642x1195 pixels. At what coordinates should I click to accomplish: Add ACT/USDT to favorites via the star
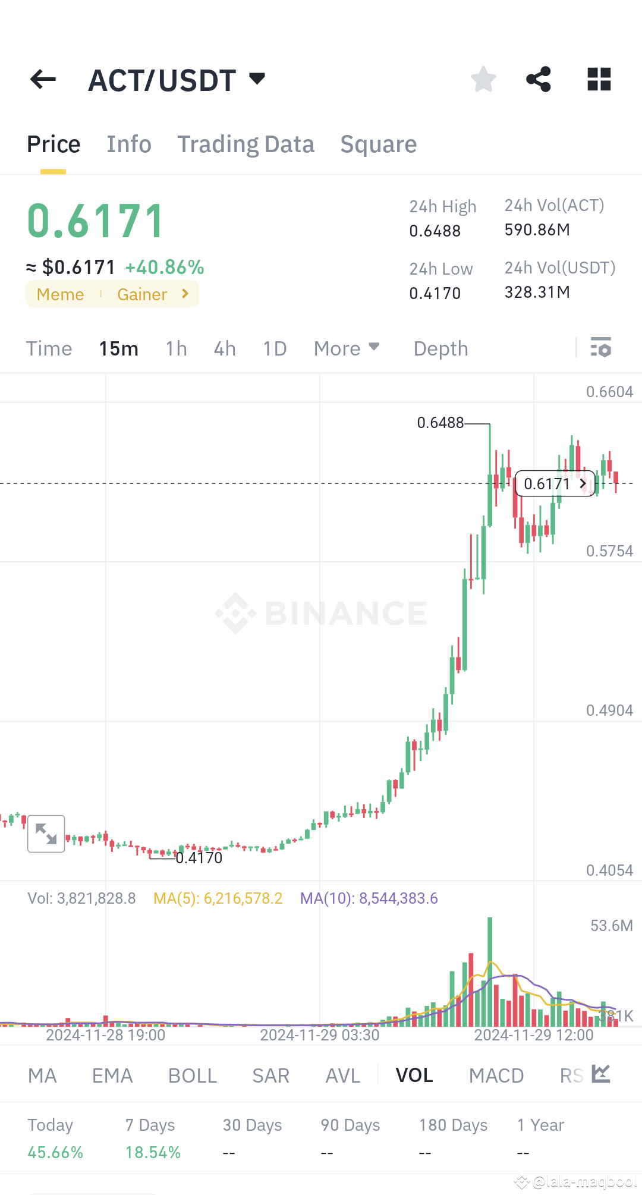[483, 79]
